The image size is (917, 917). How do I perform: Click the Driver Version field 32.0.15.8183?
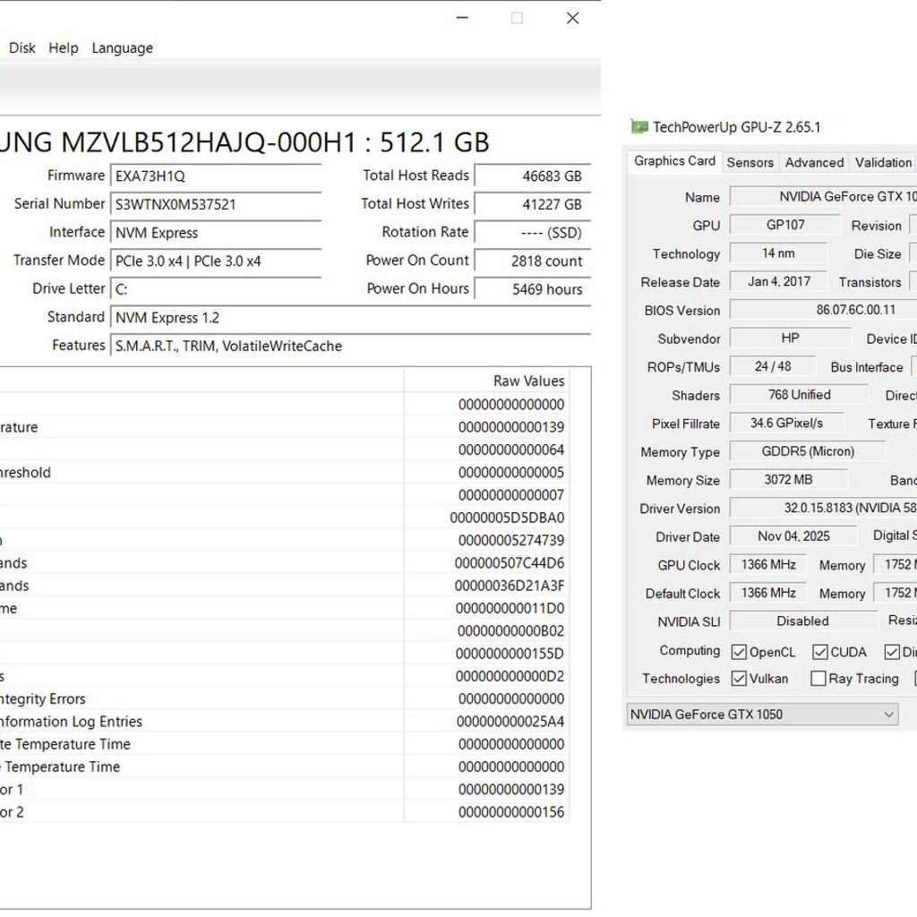823,508
